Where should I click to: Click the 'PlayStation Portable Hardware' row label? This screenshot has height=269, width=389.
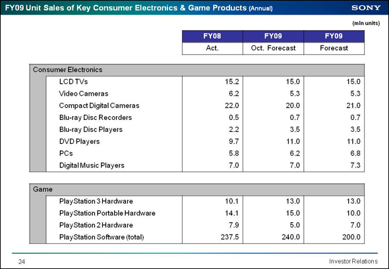tap(107, 213)
